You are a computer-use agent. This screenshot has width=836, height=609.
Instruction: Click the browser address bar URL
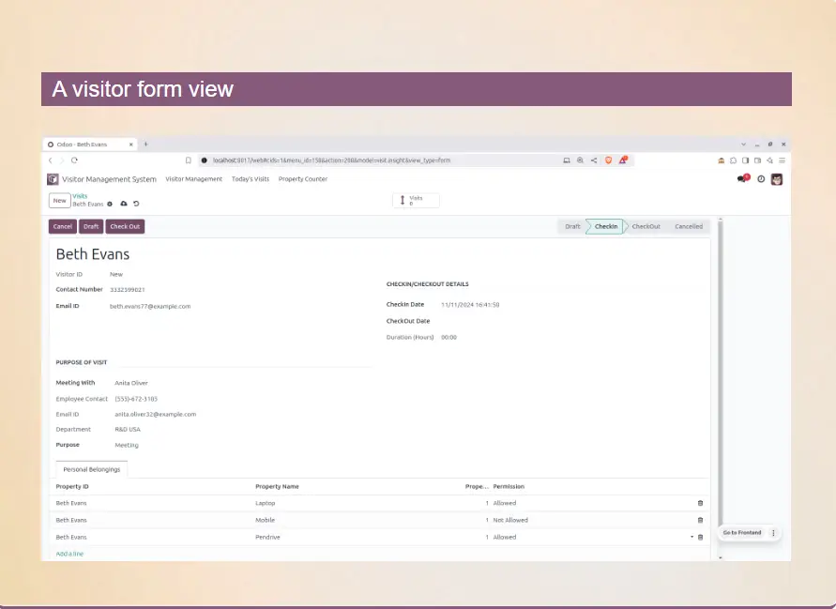pyautogui.click(x=375, y=160)
